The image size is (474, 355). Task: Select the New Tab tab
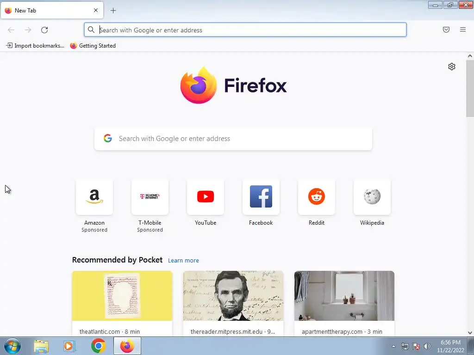pos(52,10)
